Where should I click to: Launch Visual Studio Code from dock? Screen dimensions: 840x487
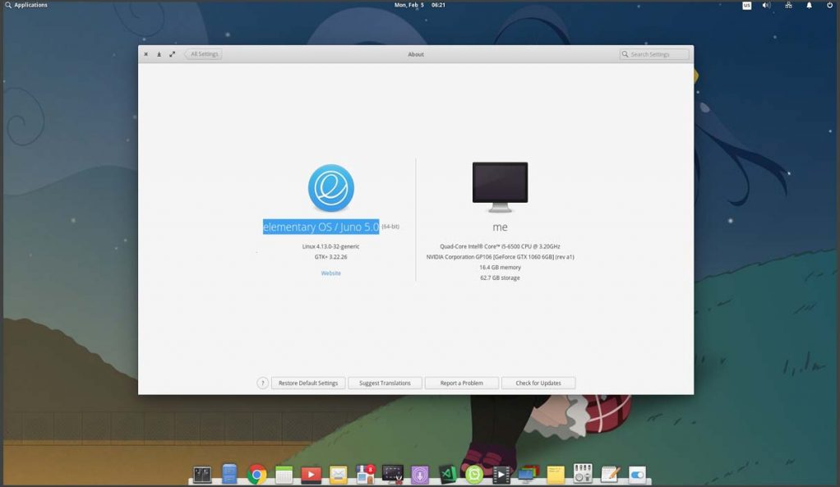point(447,474)
